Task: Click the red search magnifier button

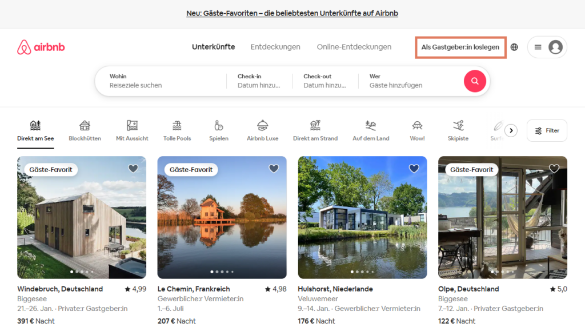Action: click(475, 81)
